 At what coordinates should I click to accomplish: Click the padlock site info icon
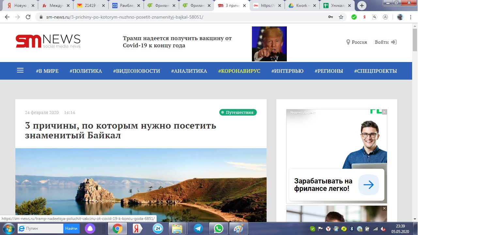point(41,17)
